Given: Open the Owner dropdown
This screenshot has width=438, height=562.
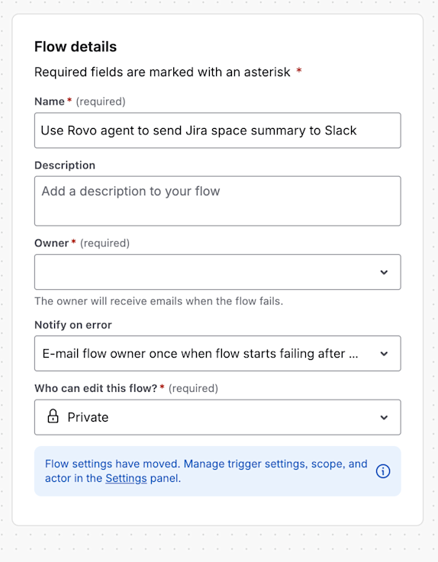Looking at the screenshot, I should point(217,272).
